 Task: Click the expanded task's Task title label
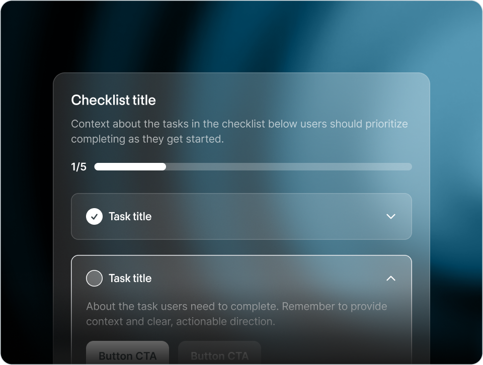(130, 279)
